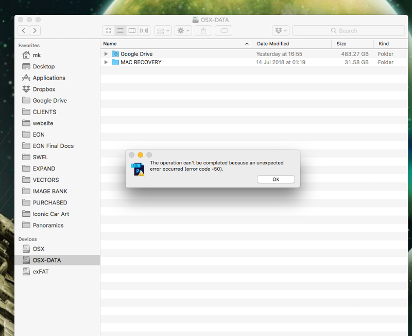
Task: Go forward with the right arrow button
Action: [35, 31]
